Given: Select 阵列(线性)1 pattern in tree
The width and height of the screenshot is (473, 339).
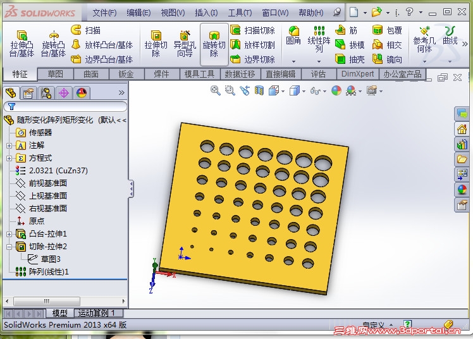Looking at the screenshot, I should [x=42, y=272].
